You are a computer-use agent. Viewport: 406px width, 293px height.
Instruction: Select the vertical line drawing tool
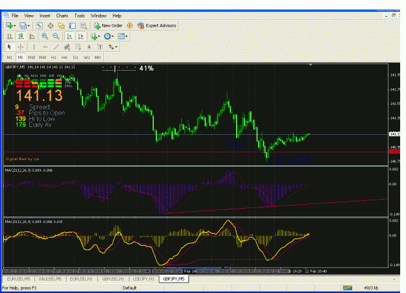coord(34,47)
